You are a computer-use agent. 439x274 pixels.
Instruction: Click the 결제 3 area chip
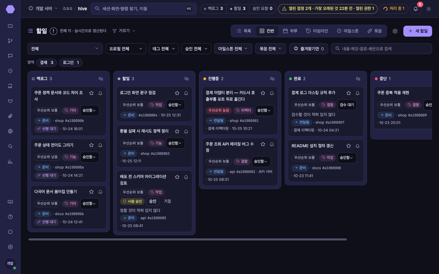pos(47,63)
